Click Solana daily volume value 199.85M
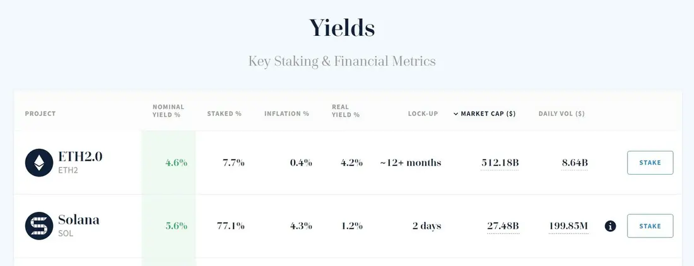Image resolution: width=694 pixels, height=266 pixels. pos(568,226)
